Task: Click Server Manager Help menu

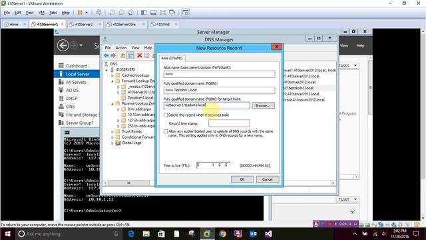Action: pyautogui.click(x=360, y=46)
